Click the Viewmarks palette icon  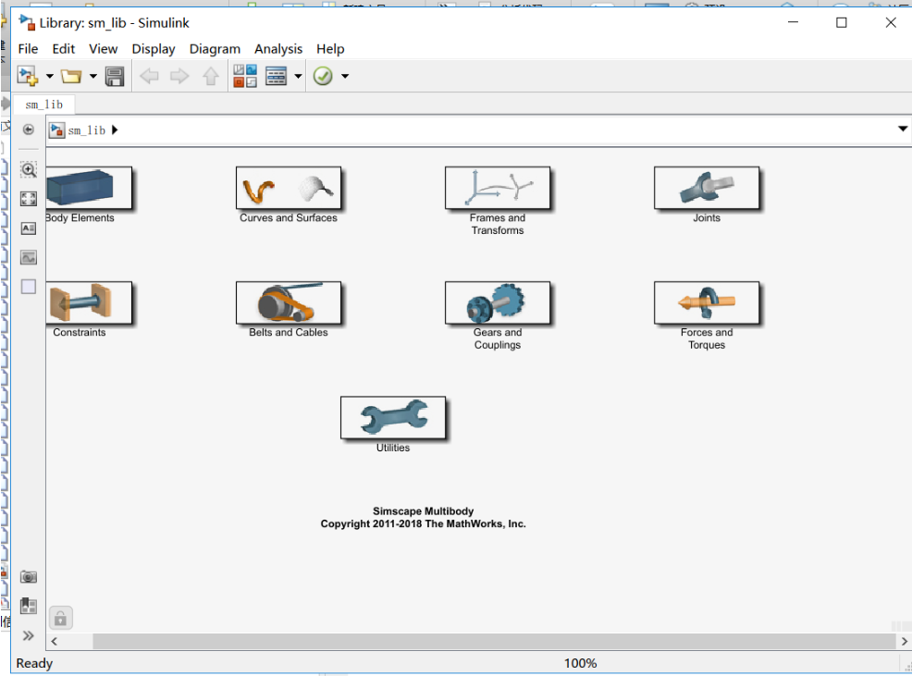pos(29,606)
